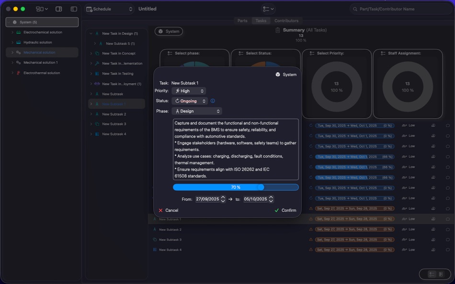The width and height of the screenshot is (455, 284).
Task: Click the red Electrothermal solution icon
Action: click(18, 73)
